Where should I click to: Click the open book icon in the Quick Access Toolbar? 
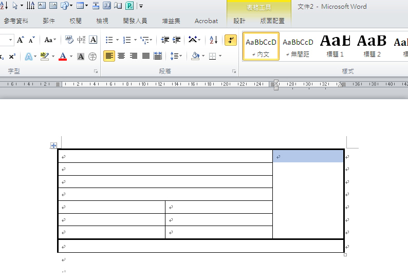tap(118, 6)
